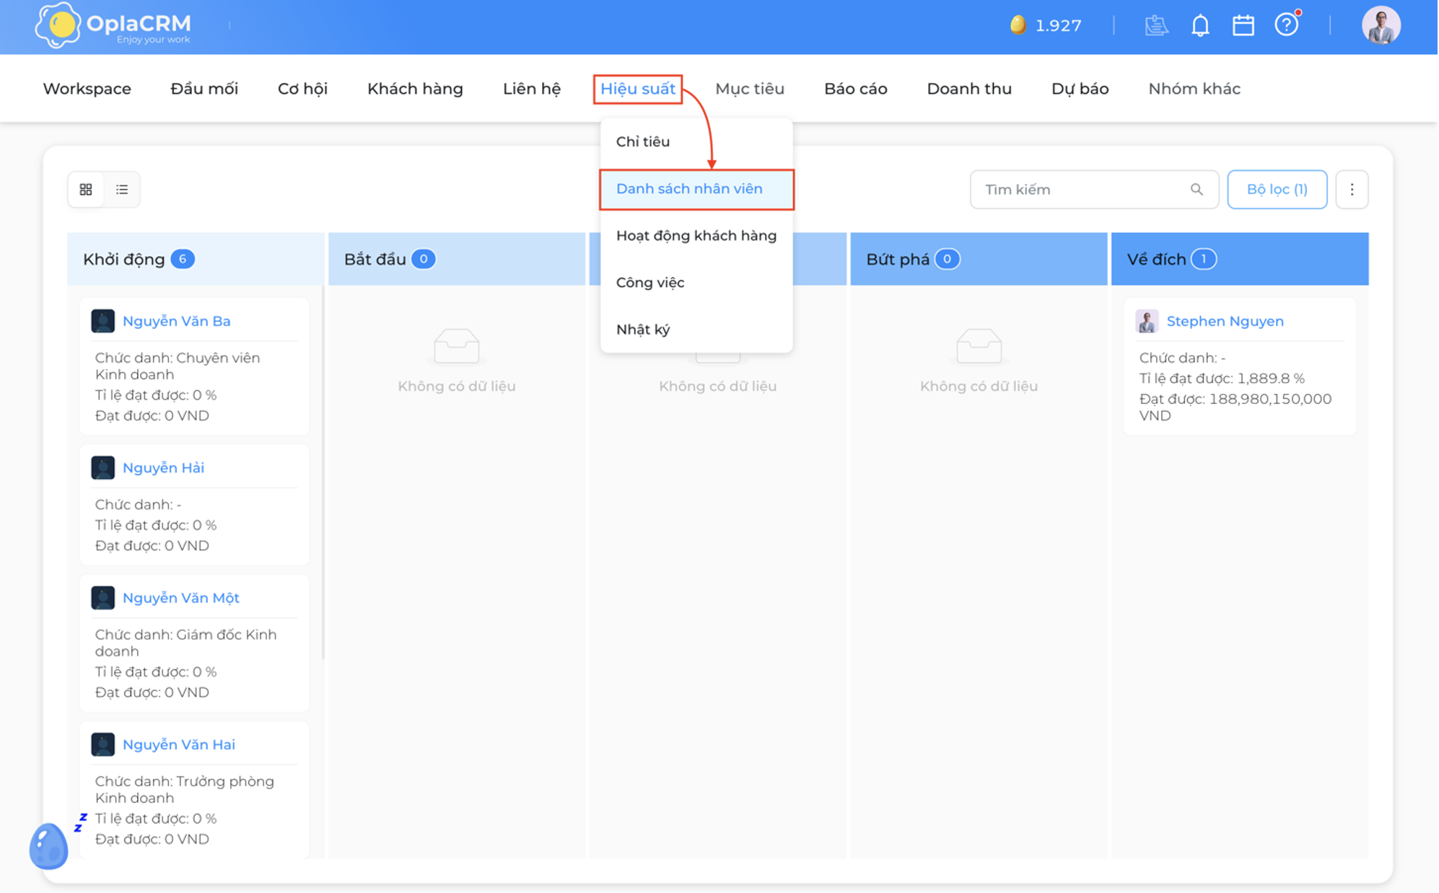Open Nguyễn Hải employee link
1439x893 pixels.
click(x=163, y=467)
